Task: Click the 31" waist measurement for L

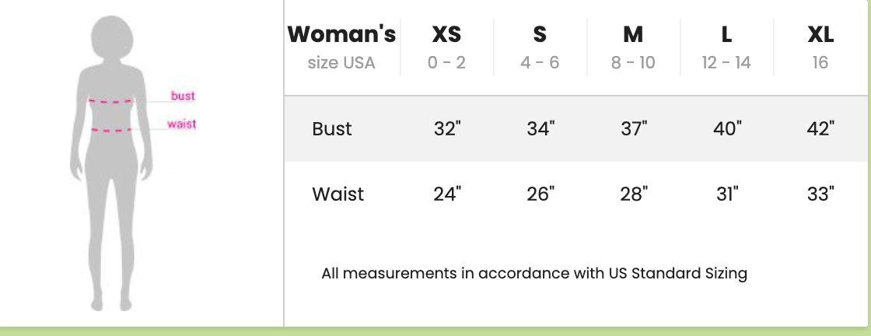Action: 726,194
